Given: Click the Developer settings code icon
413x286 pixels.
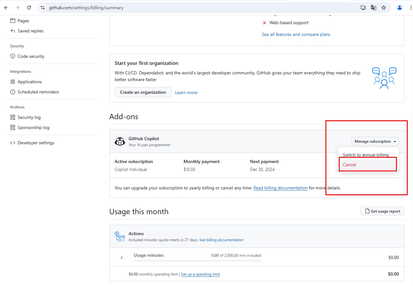Looking at the screenshot, I should [x=13, y=143].
